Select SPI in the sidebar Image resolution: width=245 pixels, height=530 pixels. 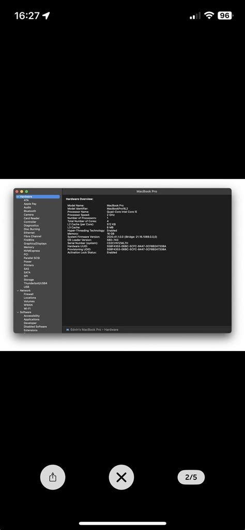point(26,276)
